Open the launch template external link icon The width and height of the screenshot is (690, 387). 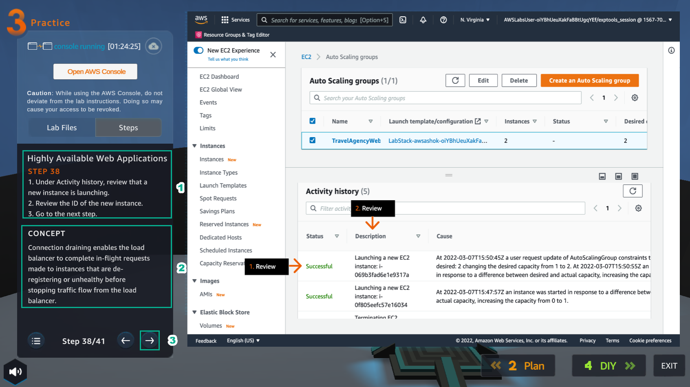478,121
